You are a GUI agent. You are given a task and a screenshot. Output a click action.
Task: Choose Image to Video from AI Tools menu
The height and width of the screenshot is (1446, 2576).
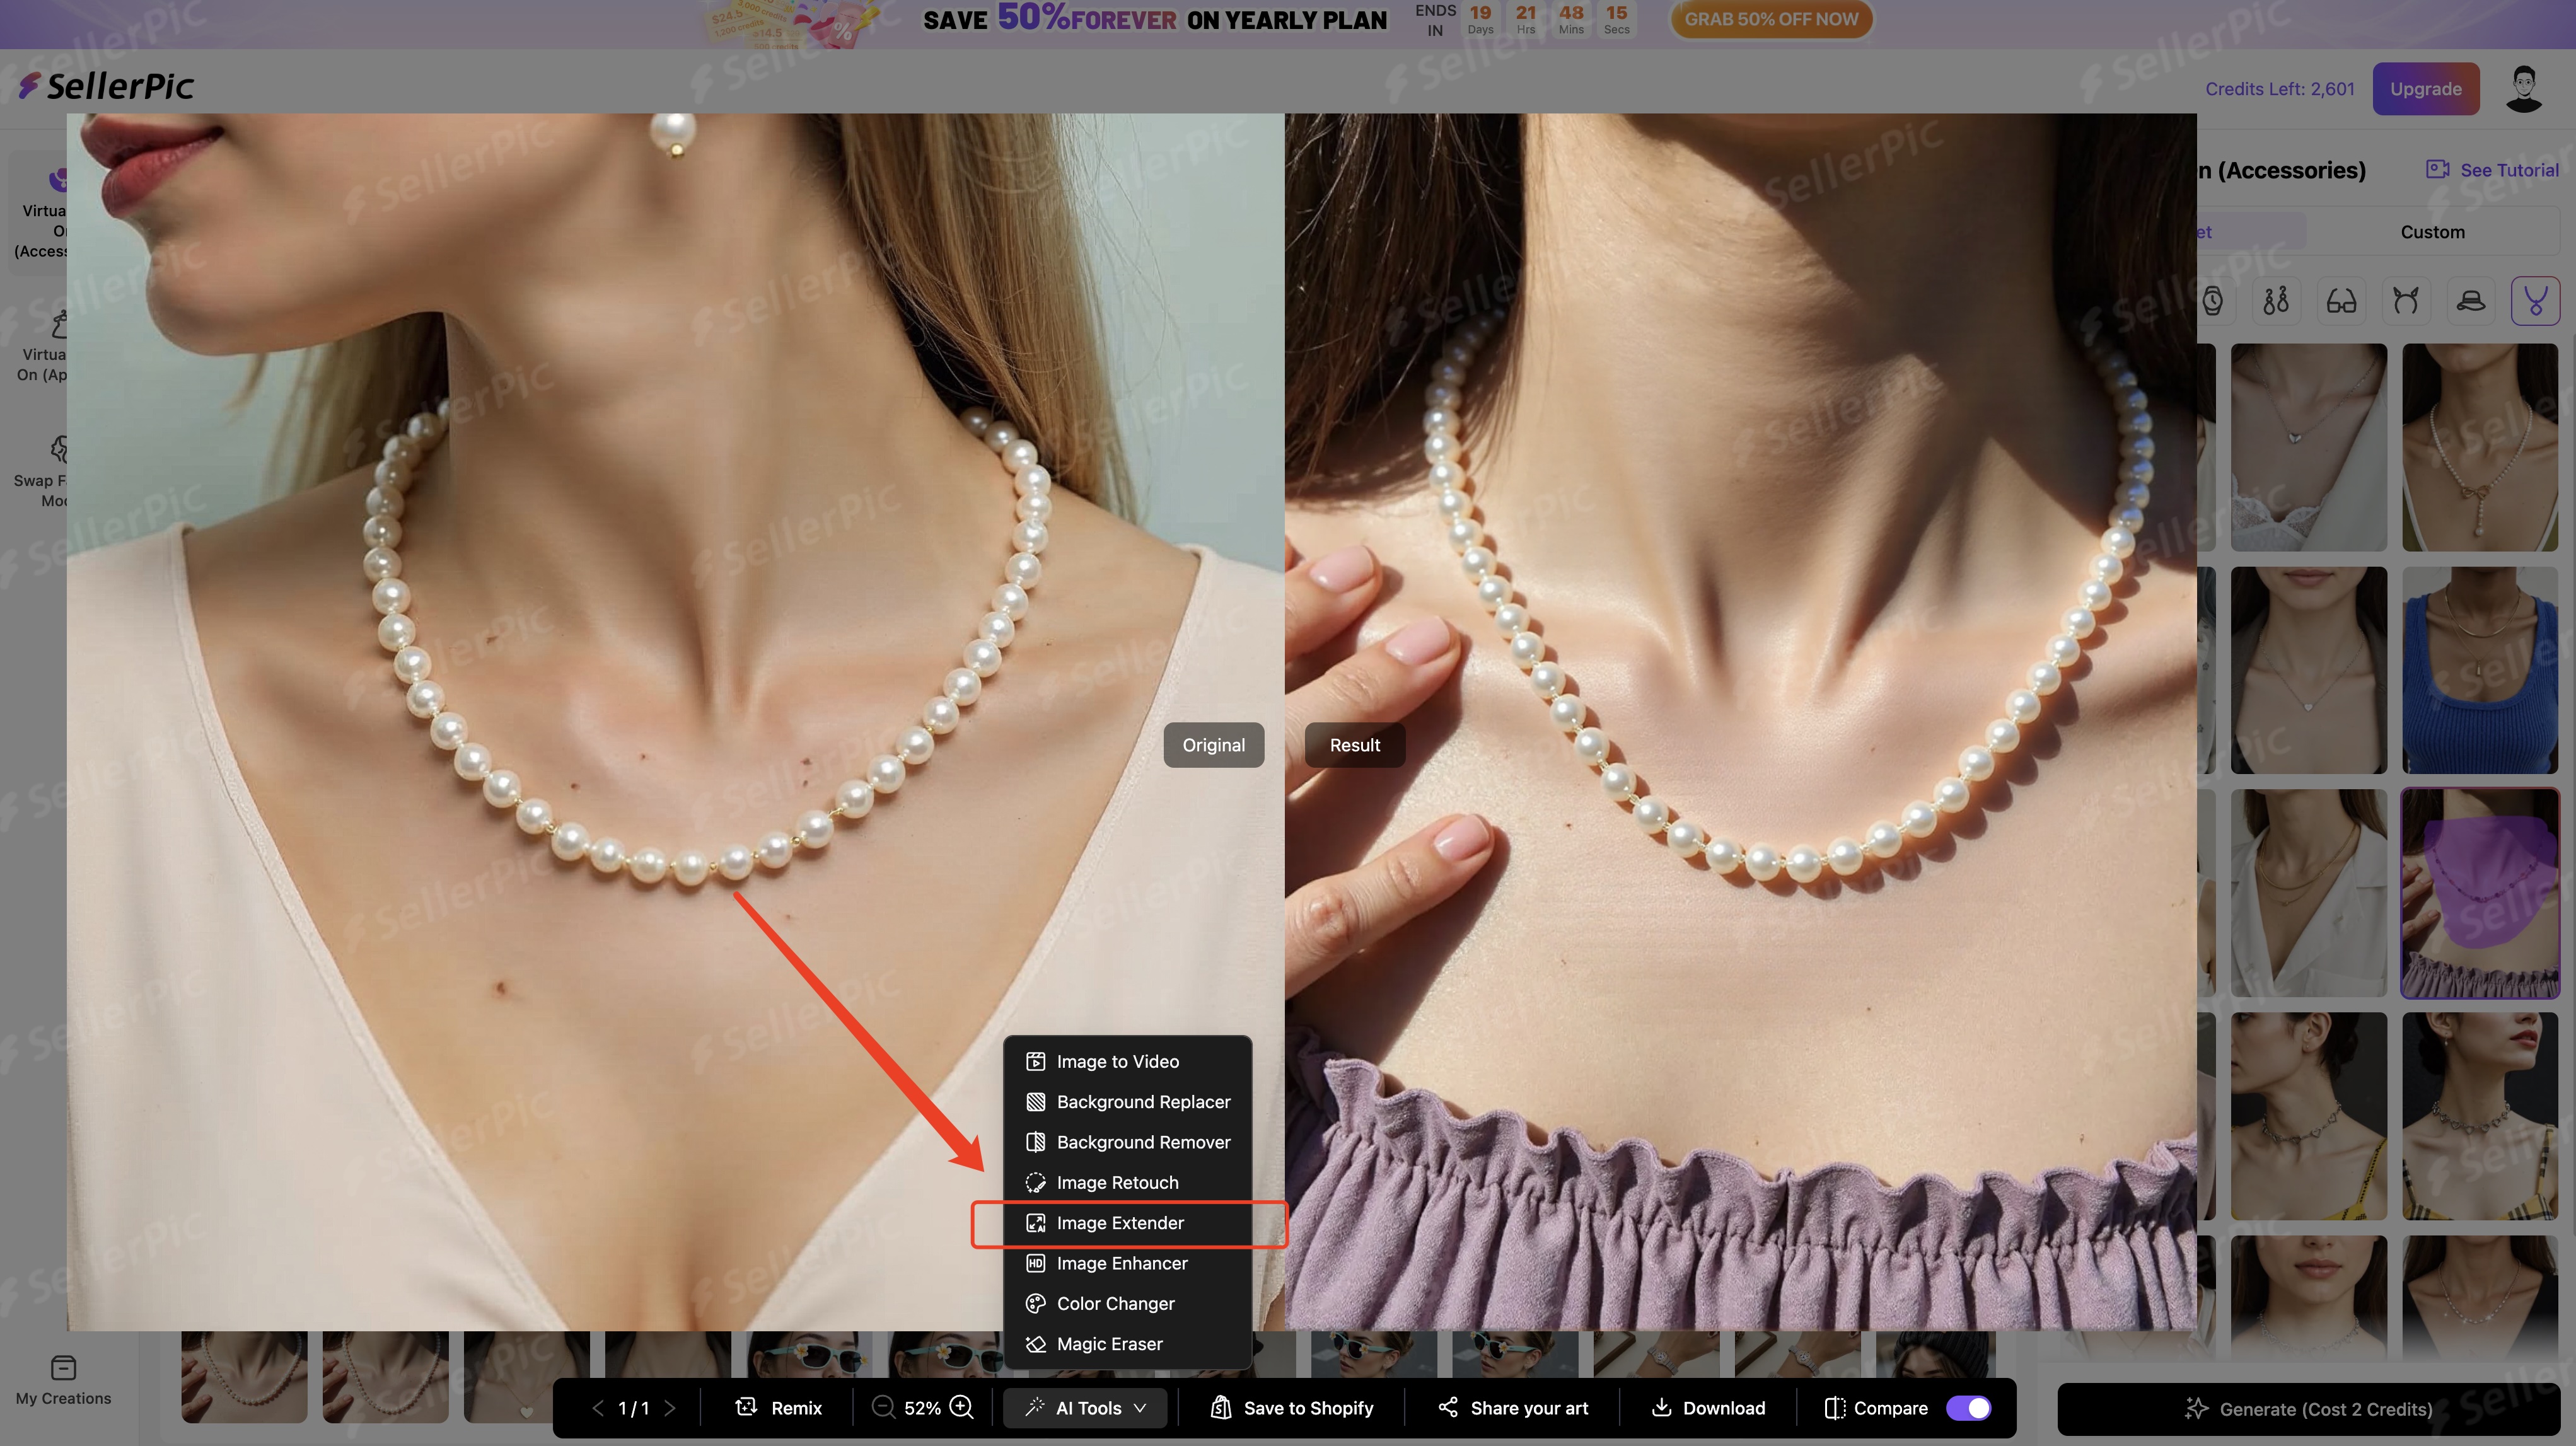tap(1127, 1061)
